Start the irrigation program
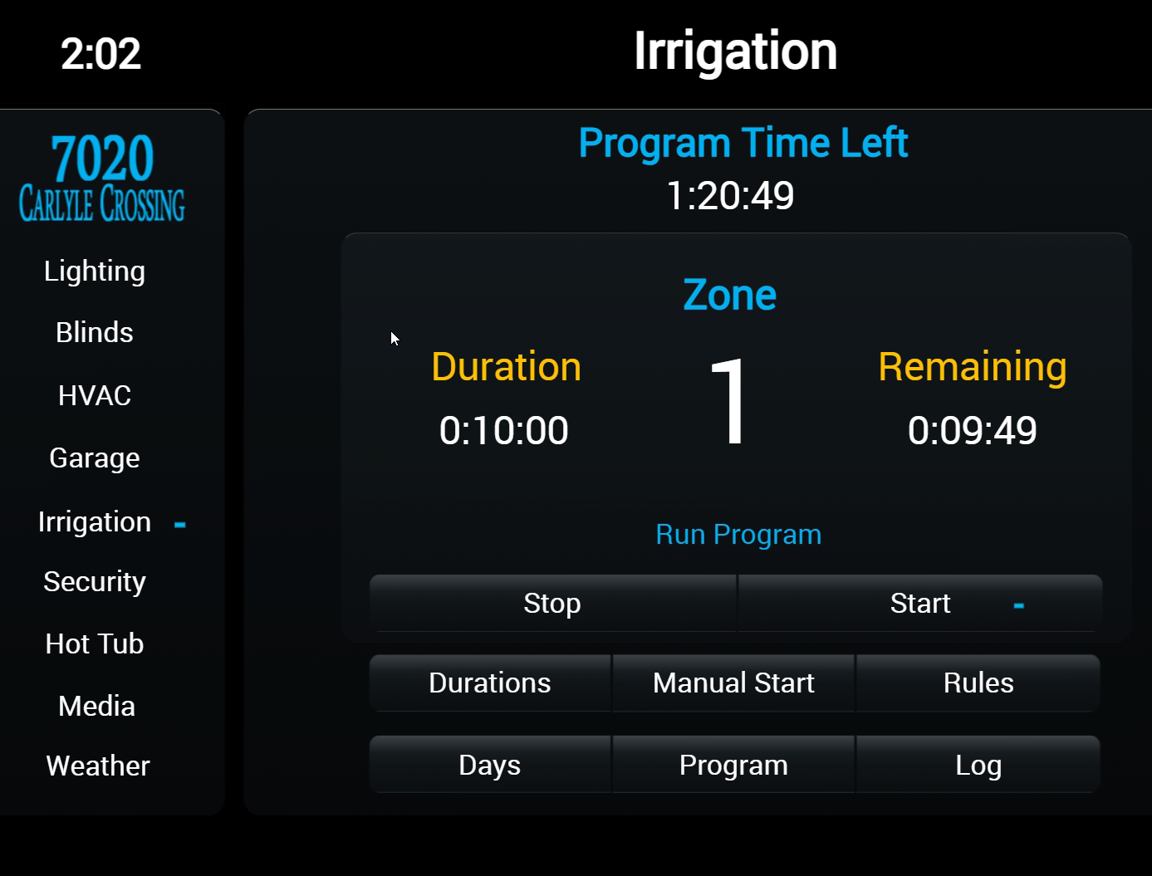Screen dimensions: 1152x876 920,604
